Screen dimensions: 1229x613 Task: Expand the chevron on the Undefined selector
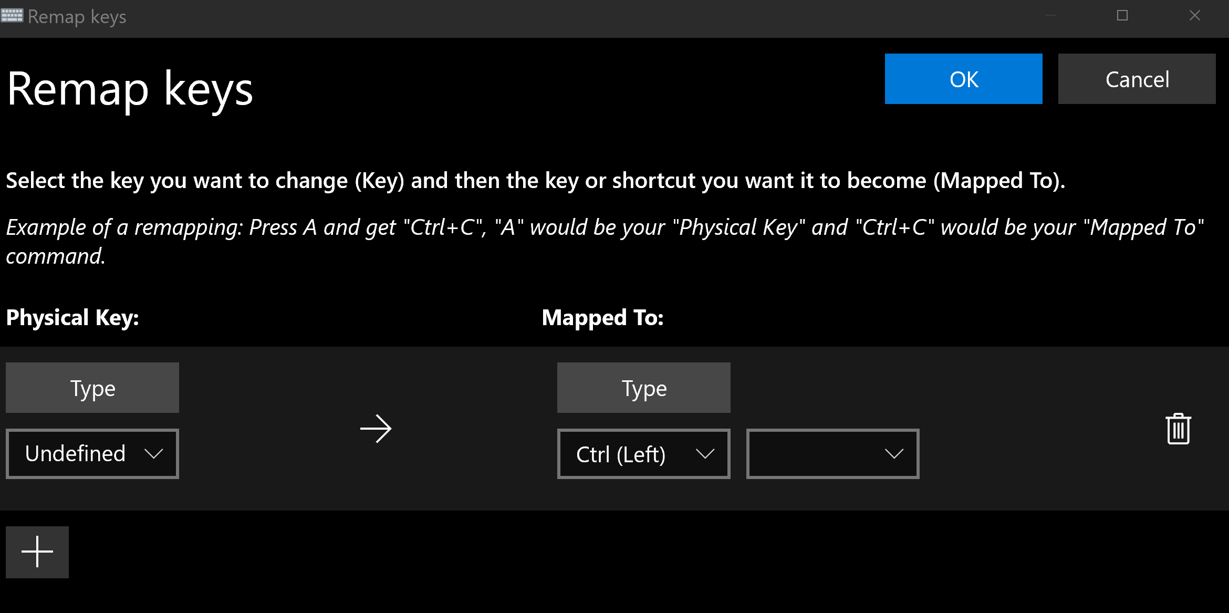(x=154, y=454)
